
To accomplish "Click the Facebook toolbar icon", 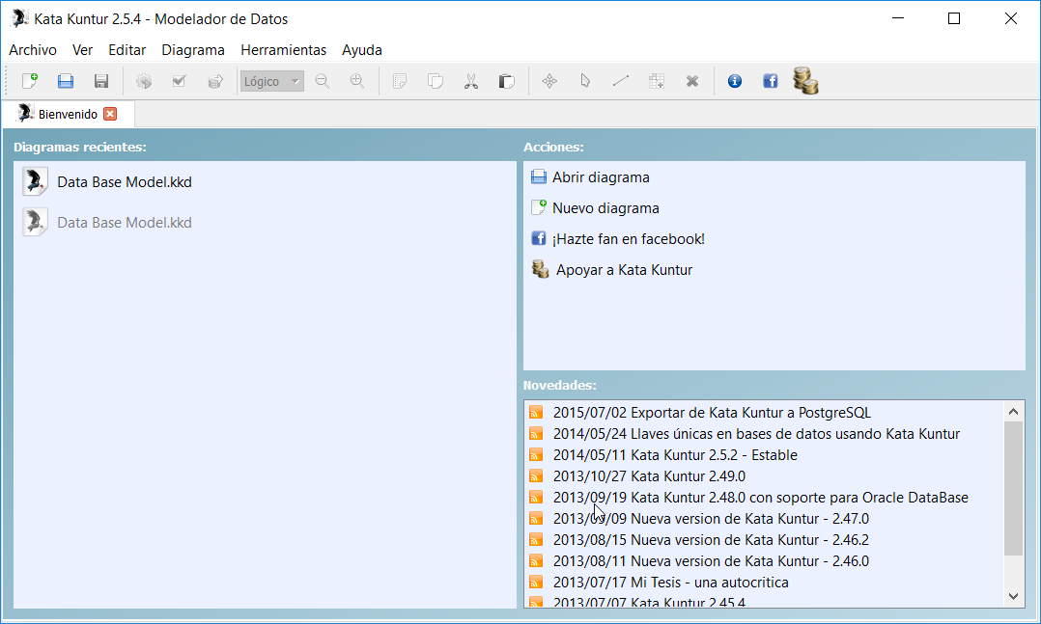I will coord(771,81).
